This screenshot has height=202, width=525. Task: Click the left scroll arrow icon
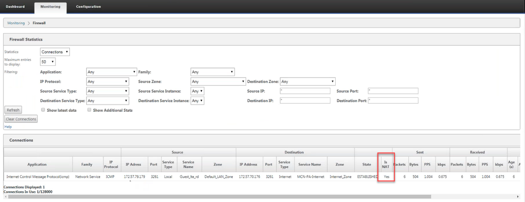point(5,197)
